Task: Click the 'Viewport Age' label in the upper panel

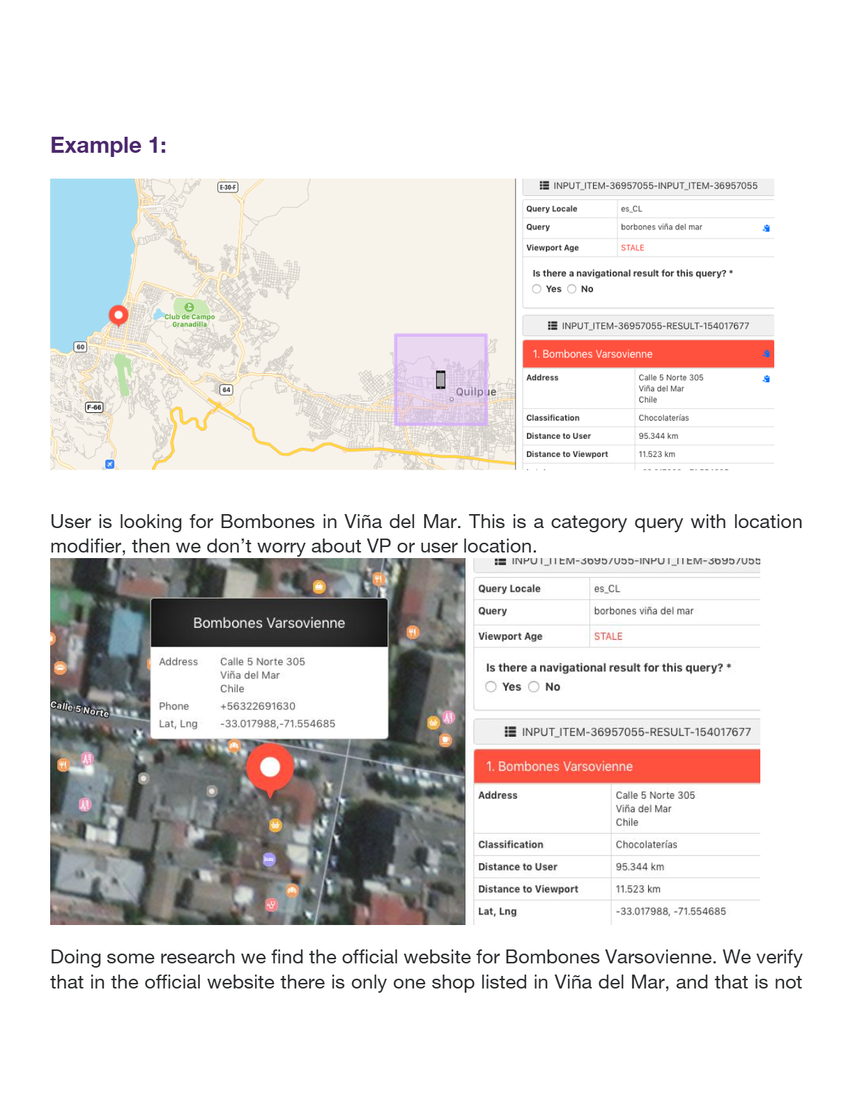Action: point(553,248)
